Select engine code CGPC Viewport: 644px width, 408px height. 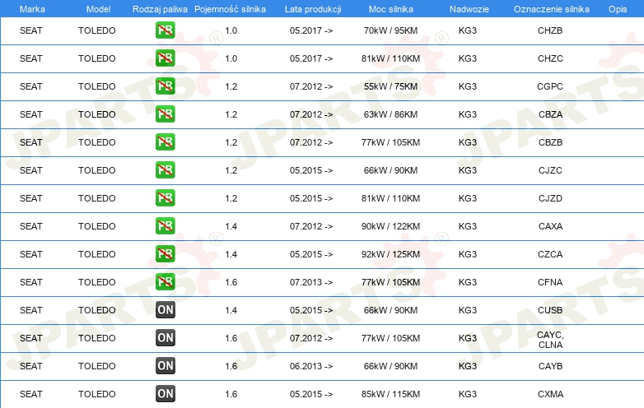point(550,86)
